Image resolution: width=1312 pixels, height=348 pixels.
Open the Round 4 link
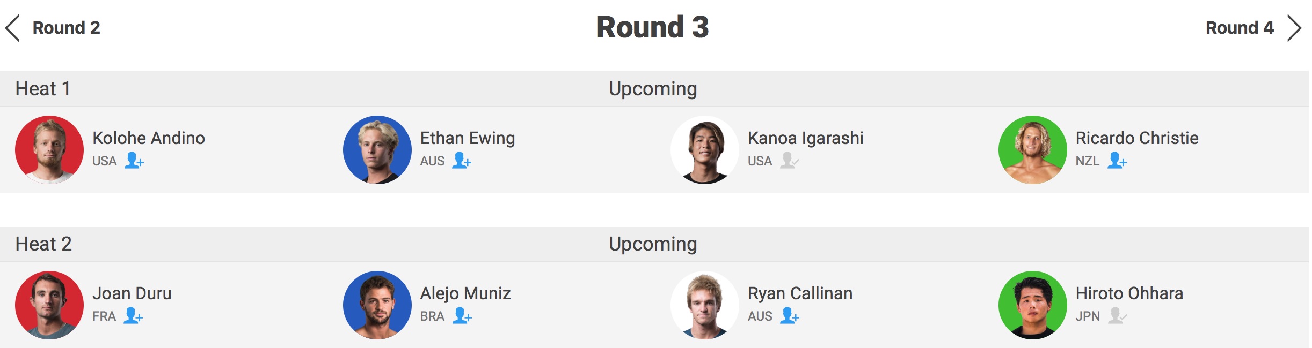coord(1239,28)
